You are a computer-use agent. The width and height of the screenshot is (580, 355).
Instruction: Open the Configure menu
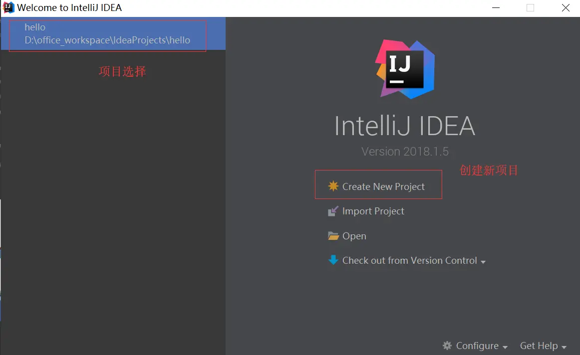477,346
